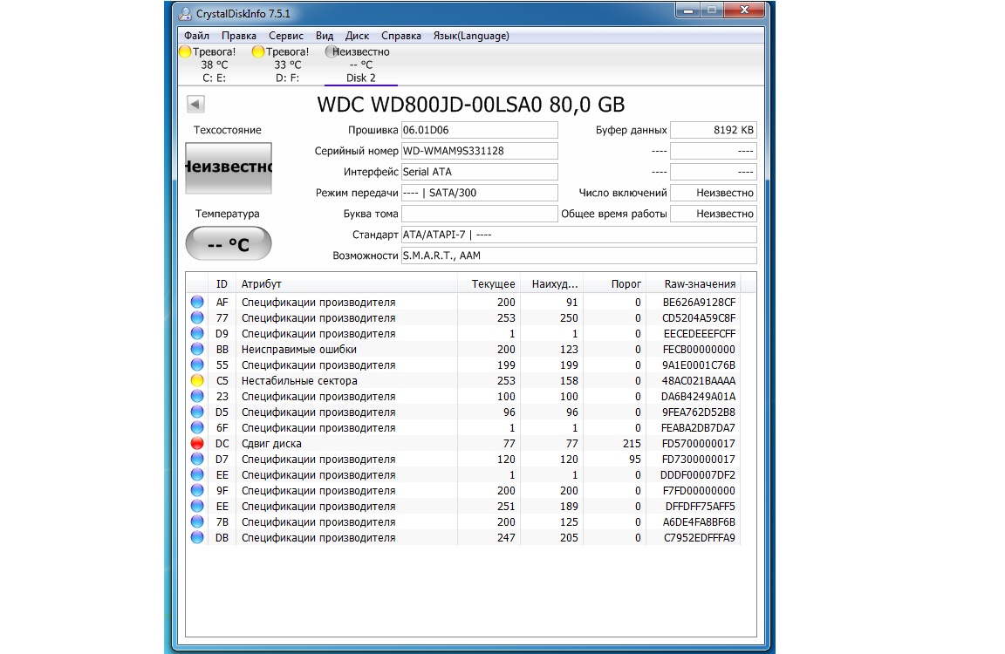Click the Порог column header
Image resolution: width=1005 pixels, height=654 pixels.
[614, 283]
